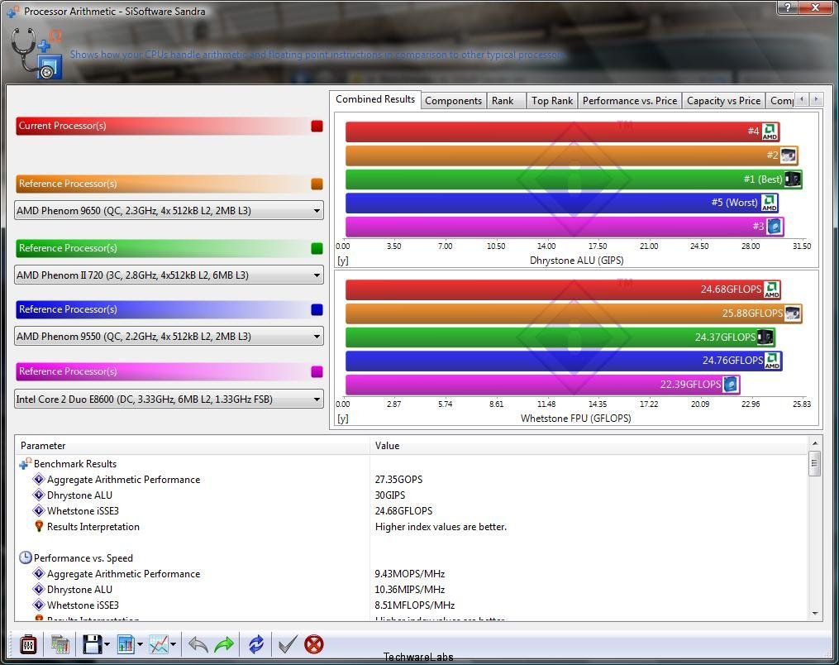Click results list scrollbar down arrow
Screen dimensions: 839x665
tap(814, 614)
